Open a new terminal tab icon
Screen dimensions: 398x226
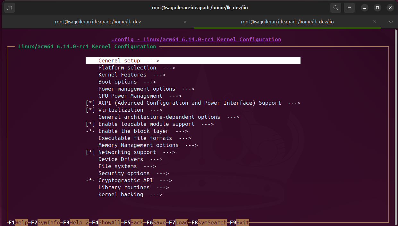10,8
